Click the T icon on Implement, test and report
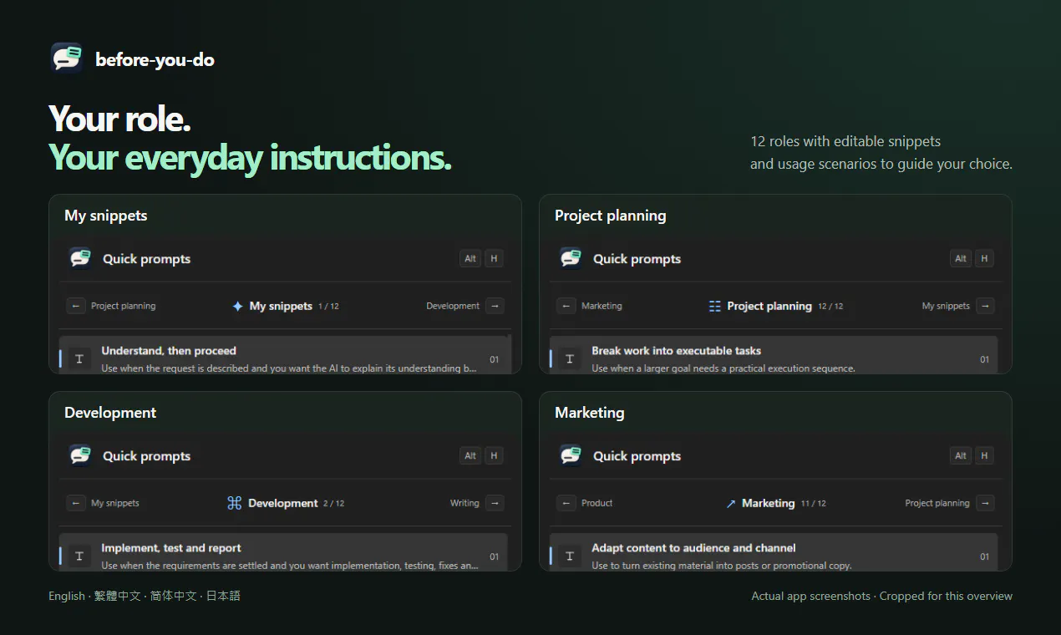The height and width of the screenshot is (635, 1061). click(79, 556)
